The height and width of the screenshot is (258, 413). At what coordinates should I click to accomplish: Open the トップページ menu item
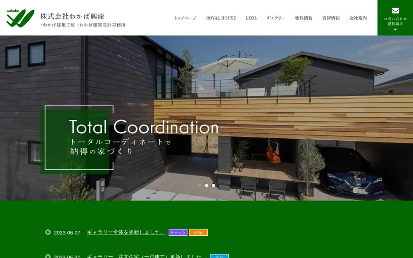(185, 18)
